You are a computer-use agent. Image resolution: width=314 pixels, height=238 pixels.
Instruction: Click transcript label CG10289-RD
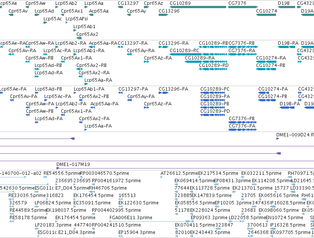coord(214,65)
